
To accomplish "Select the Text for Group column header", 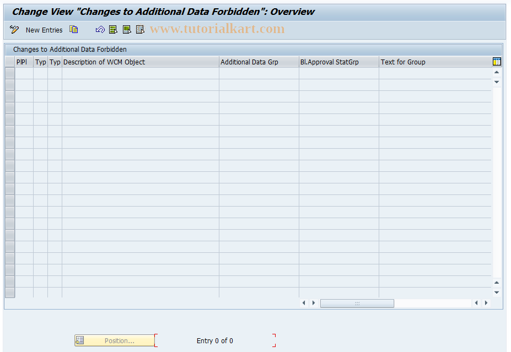I will (x=435, y=62).
